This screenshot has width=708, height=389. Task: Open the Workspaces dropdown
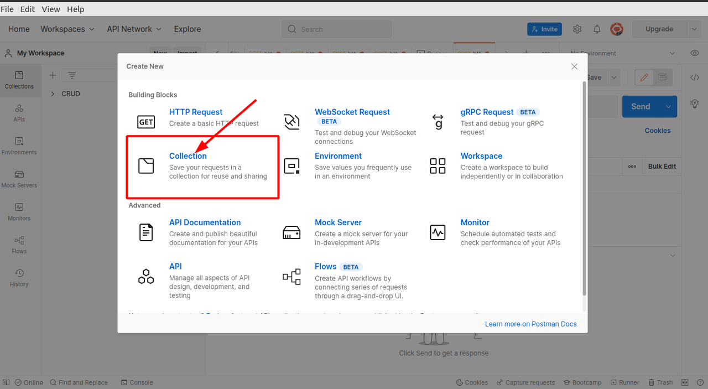[x=67, y=29]
